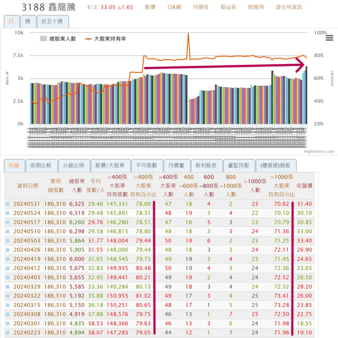The image size is (338, 338).
Task: Click the Highcharts.com credit link
Action: coord(319,151)
